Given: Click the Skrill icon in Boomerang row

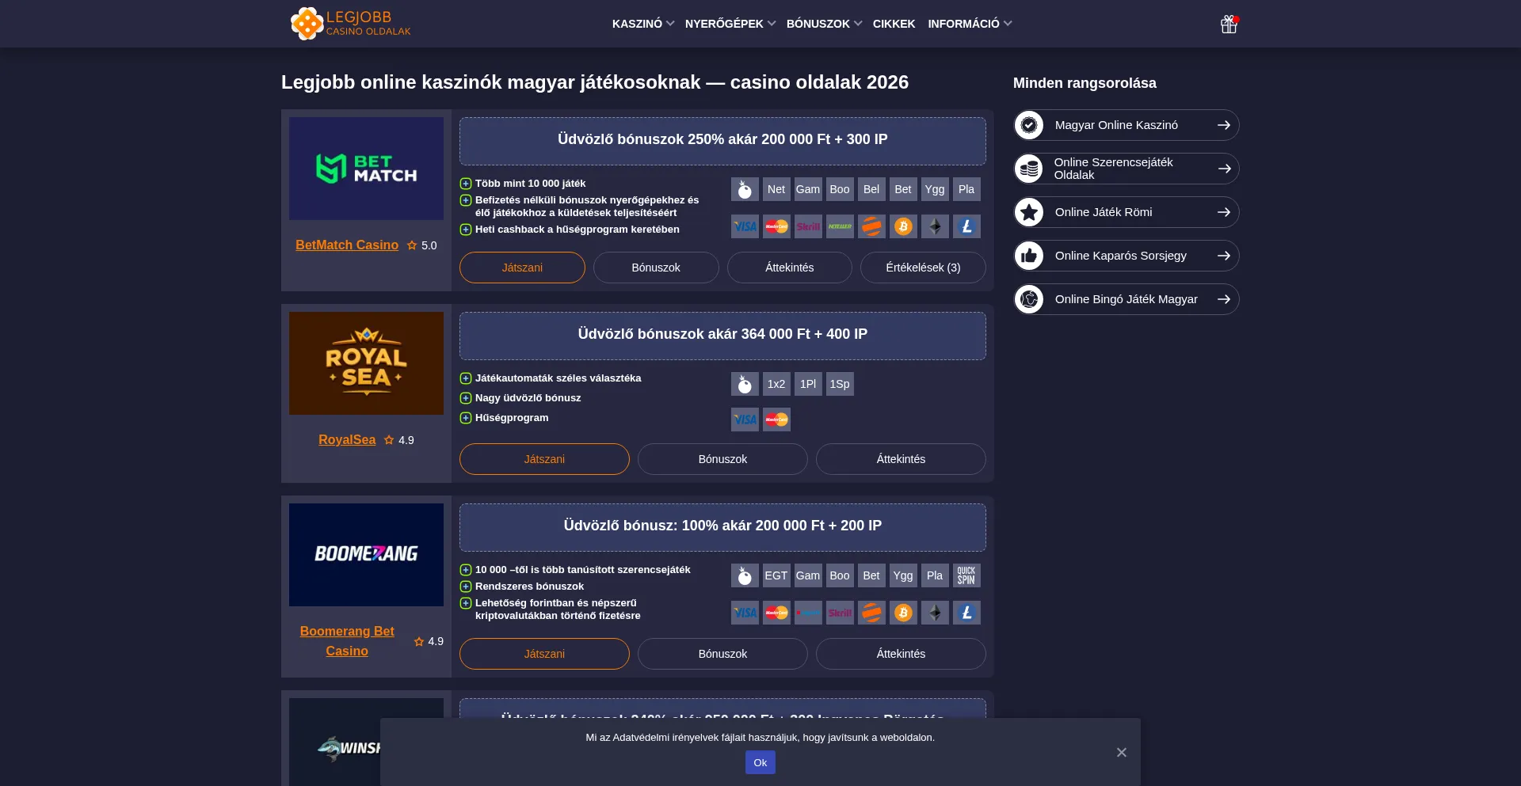Looking at the screenshot, I should tap(840, 613).
